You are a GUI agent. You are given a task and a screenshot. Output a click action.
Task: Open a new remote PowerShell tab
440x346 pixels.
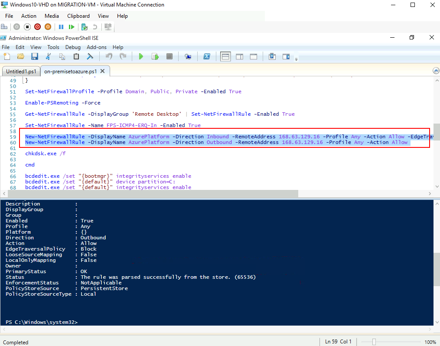coord(188,56)
